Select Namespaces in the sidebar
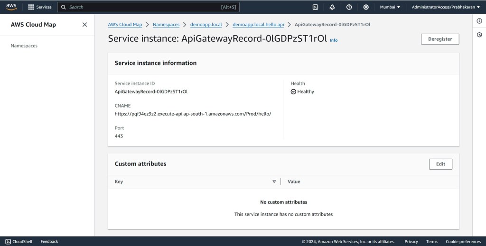486x246 pixels. click(x=24, y=46)
